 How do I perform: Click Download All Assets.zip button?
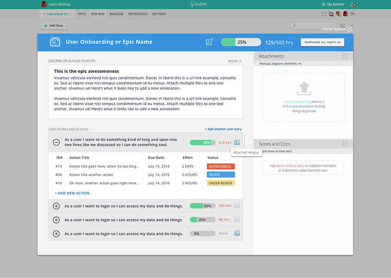coord(322,42)
